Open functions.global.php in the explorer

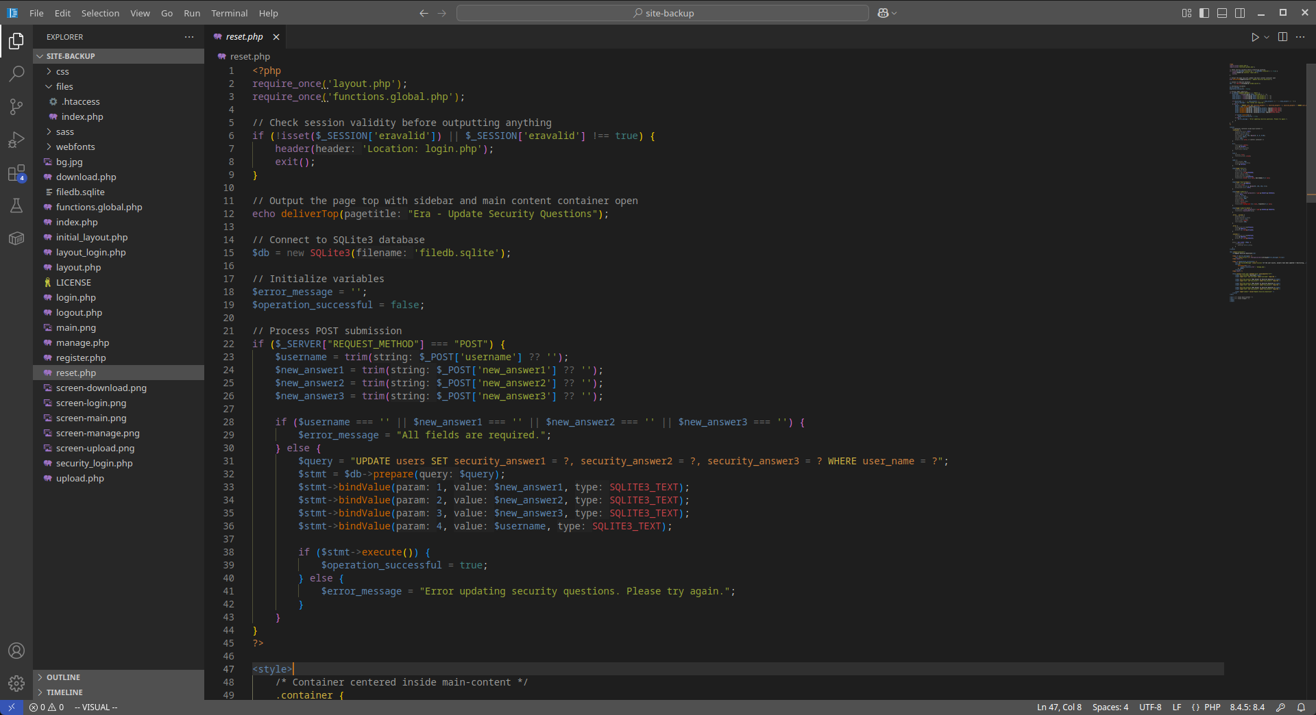tap(99, 207)
